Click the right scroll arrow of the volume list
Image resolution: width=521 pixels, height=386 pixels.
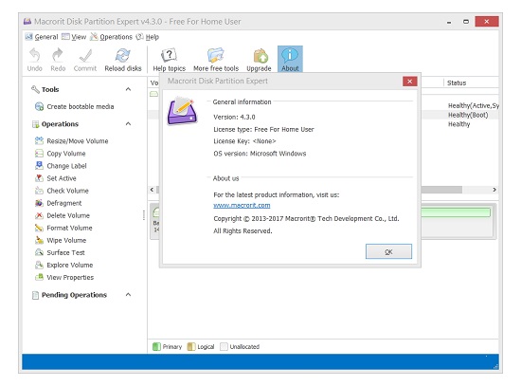click(494, 190)
